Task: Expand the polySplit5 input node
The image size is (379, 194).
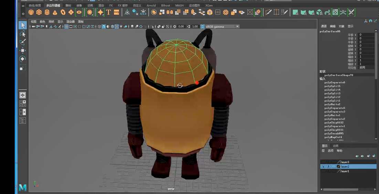Action: pos(332,86)
